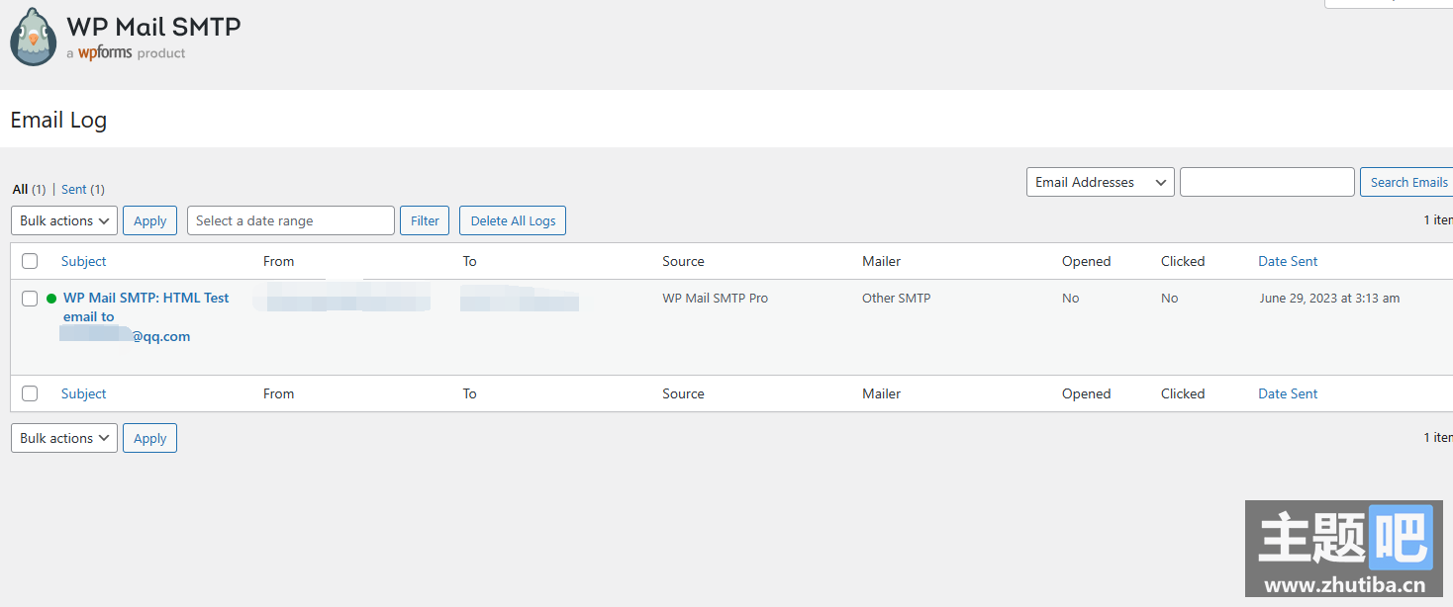This screenshot has height=607, width=1453.
Task: Open the Email Addresses search filter dropdown
Action: (x=1101, y=182)
